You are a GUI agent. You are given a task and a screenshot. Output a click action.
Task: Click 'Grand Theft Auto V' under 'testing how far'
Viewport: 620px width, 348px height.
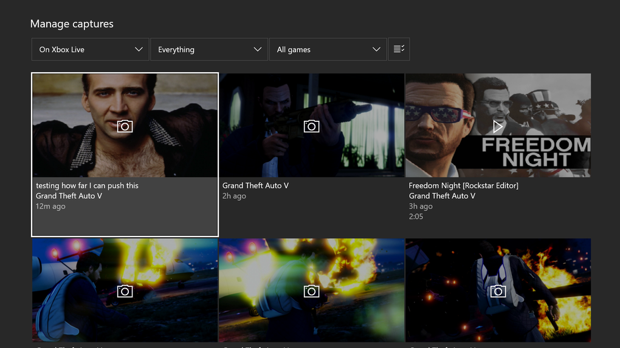[69, 196]
